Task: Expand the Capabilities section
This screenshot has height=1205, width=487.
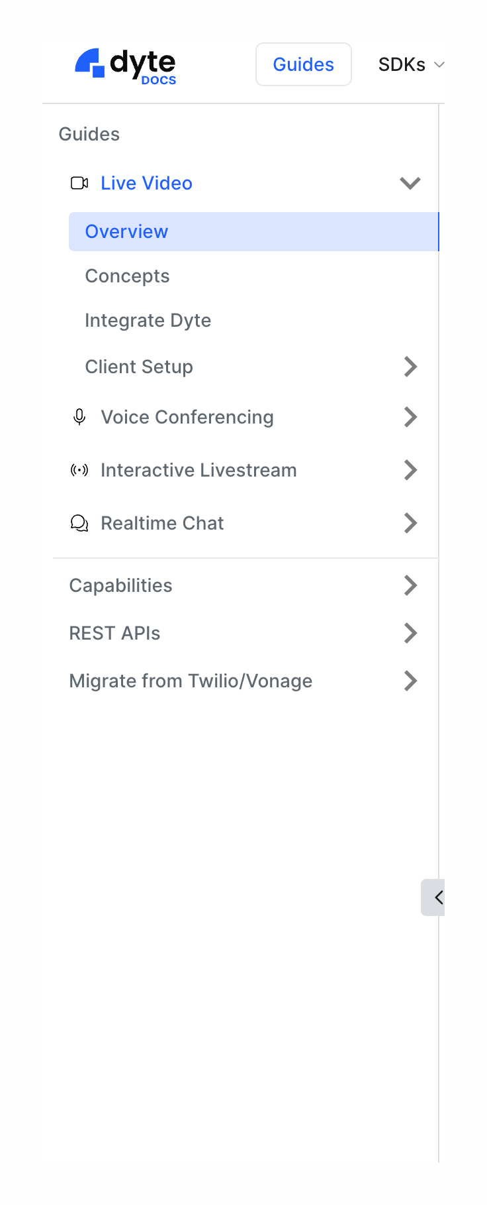Action: point(410,585)
